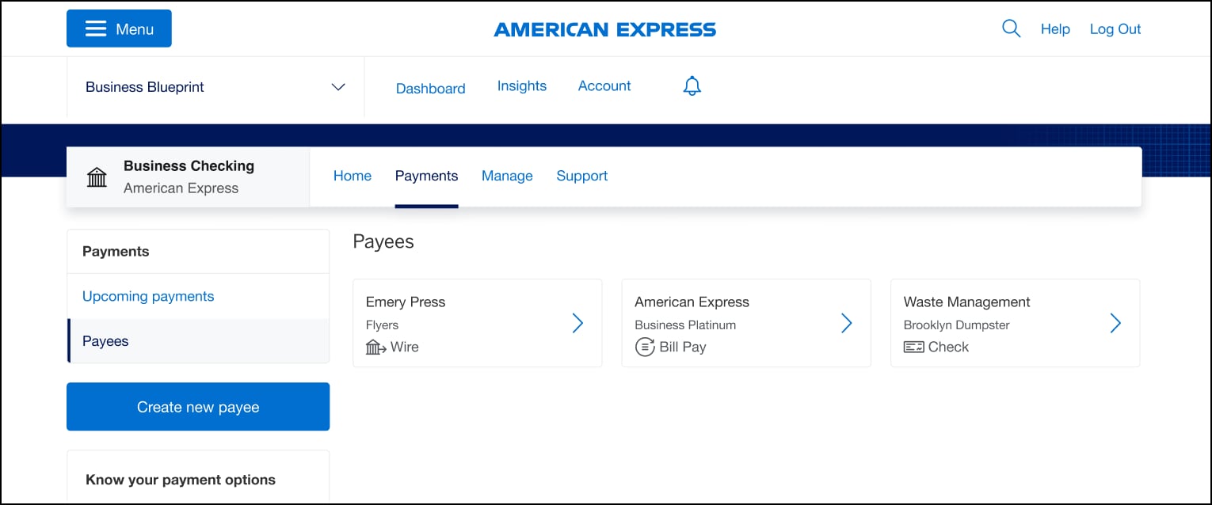Click the Create new payee button
This screenshot has width=1212, height=505.
[197, 406]
